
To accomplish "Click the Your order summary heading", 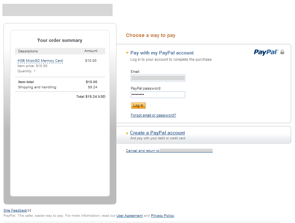I will click(60, 40).
